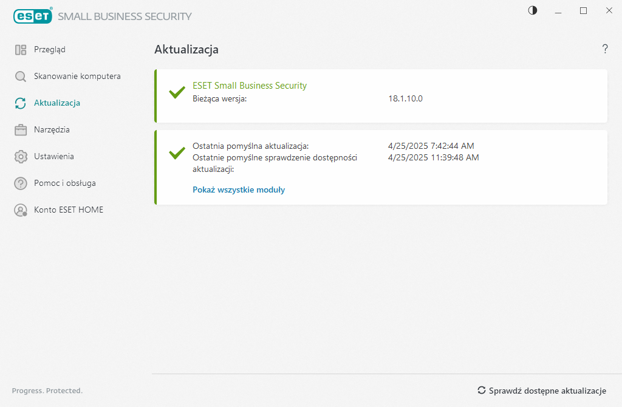Click the green checkmark beside last update
The width and height of the screenshot is (622, 407).
pos(177,153)
